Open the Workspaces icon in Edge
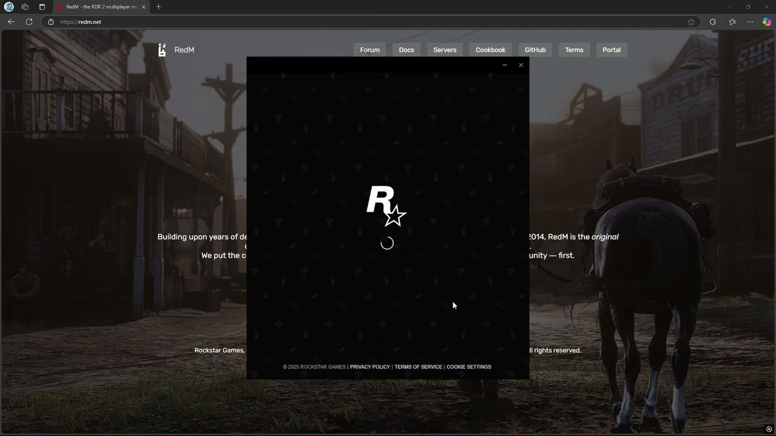Image resolution: width=776 pixels, height=436 pixels. (25, 7)
